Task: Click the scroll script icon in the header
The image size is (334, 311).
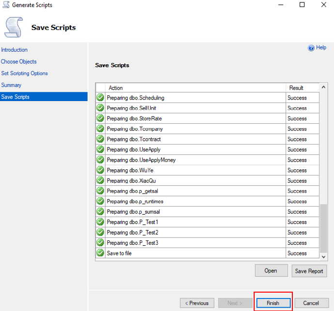Action: [x=14, y=27]
